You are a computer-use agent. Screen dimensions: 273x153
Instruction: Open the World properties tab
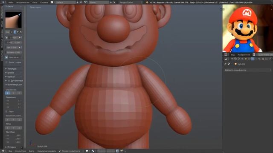tap(242, 59)
